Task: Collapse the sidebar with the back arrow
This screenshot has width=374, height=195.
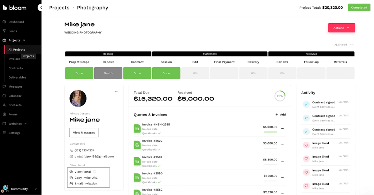Action: [x=41, y=8]
